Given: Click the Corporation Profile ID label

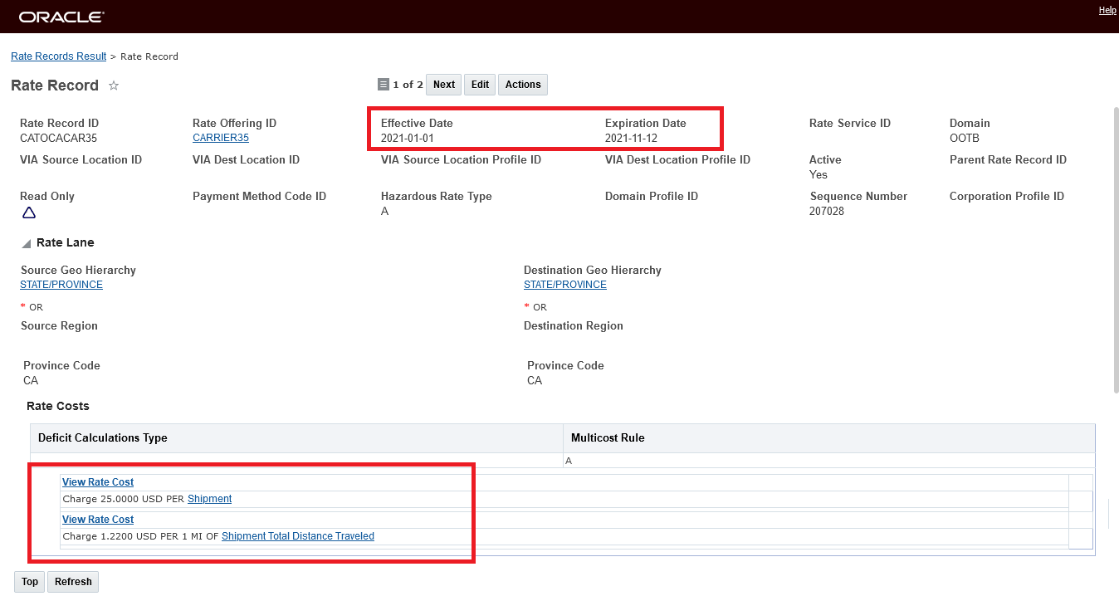Looking at the screenshot, I should (x=1007, y=196).
